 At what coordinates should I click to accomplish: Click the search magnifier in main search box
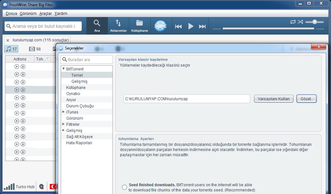click(9, 26)
